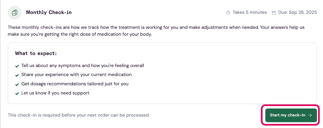Click the calendar icon beside due date
Screen dimensions: 323x128
click(x=274, y=13)
